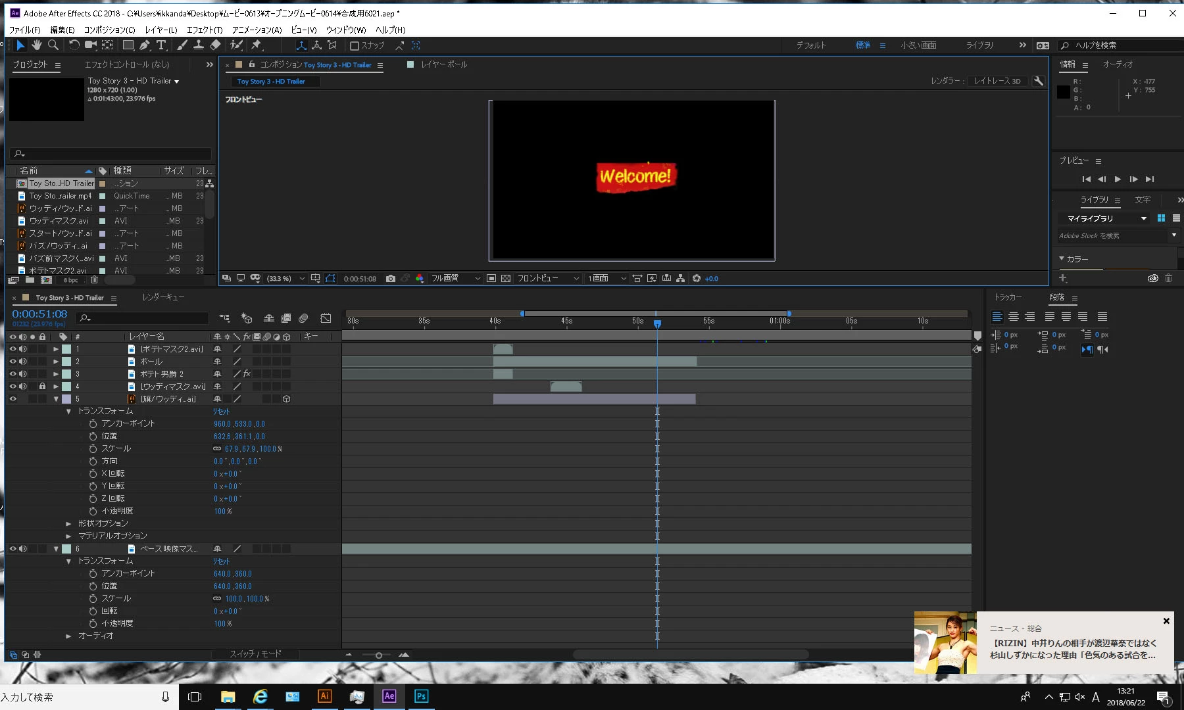
Task: Open the コンポジション(C) menu
Action: (x=109, y=30)
